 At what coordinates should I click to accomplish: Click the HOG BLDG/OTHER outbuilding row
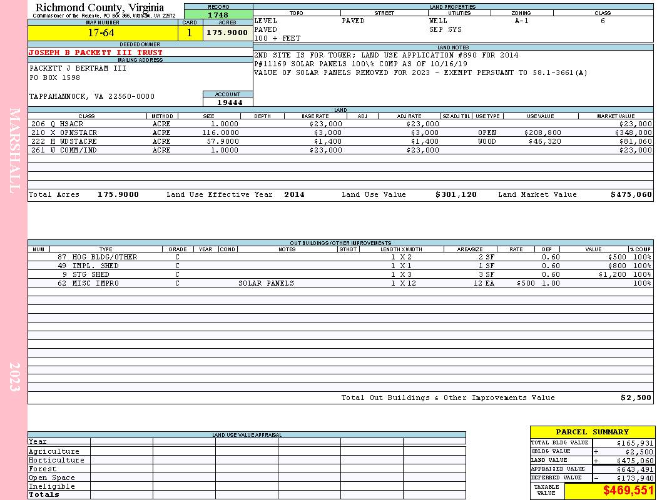click(x=340, y=257)
